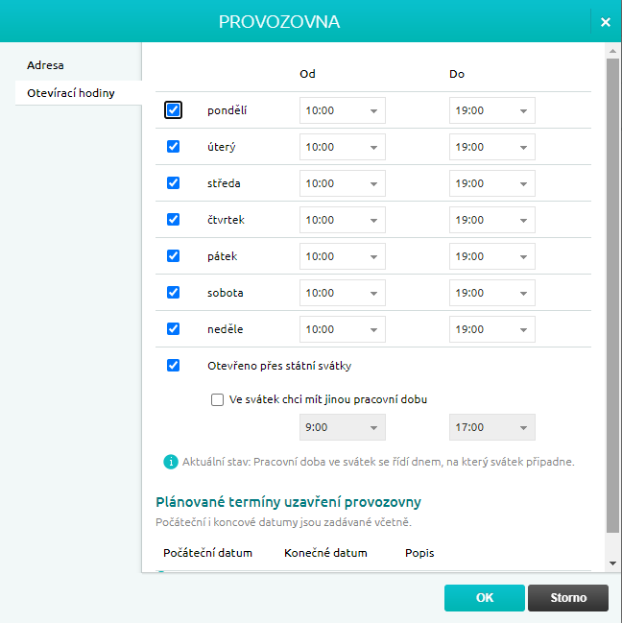The image size is (622, 623).
Task: Switch to the Adresa tab
Action: coord(46,65)
